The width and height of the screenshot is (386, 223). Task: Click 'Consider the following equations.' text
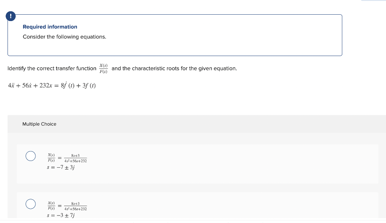(x=64, y=37)
